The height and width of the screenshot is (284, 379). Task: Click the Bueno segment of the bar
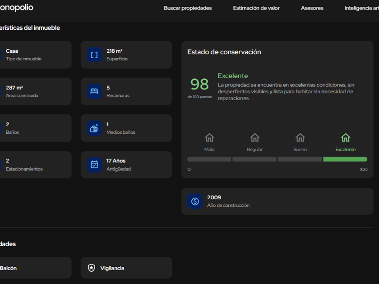300,159
